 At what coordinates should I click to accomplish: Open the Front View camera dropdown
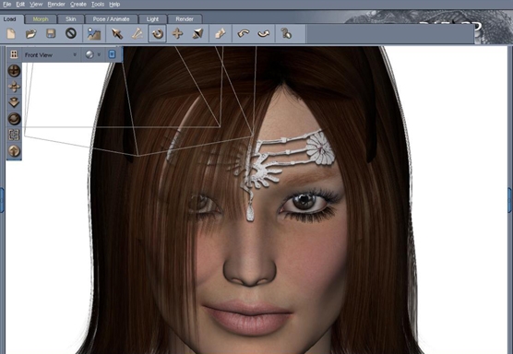point(51,55)
